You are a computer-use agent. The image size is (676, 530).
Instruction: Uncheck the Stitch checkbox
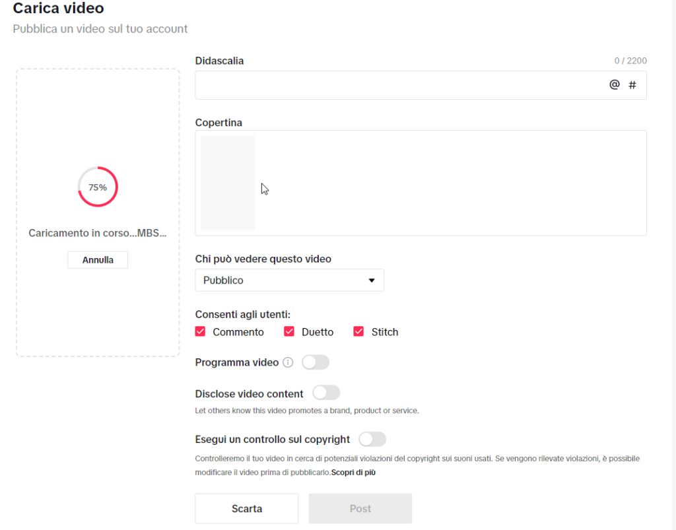[x=358, y=331]
